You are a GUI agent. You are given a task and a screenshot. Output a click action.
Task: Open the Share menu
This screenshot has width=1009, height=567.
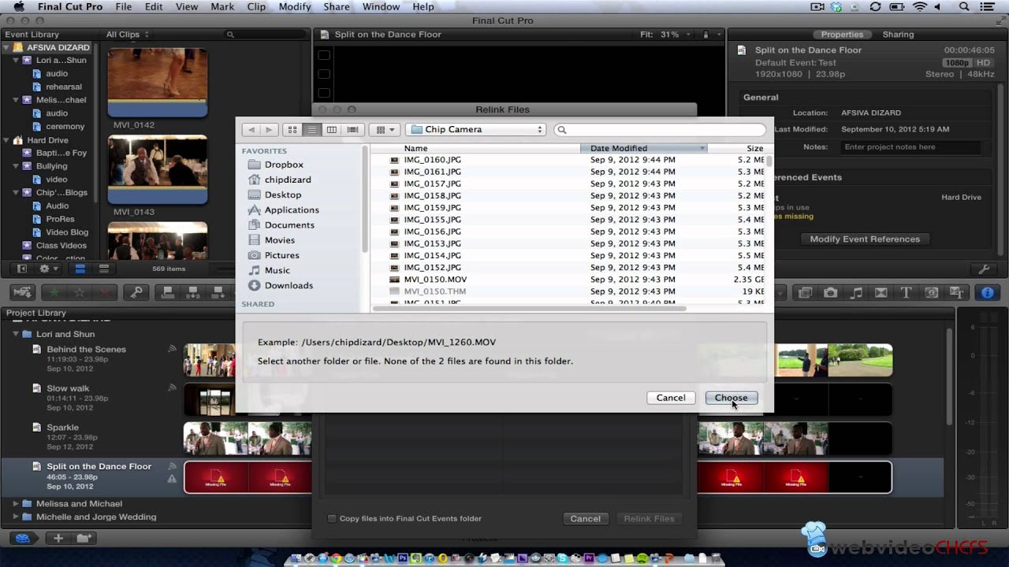pyautogui.click(x=337, y=6)
